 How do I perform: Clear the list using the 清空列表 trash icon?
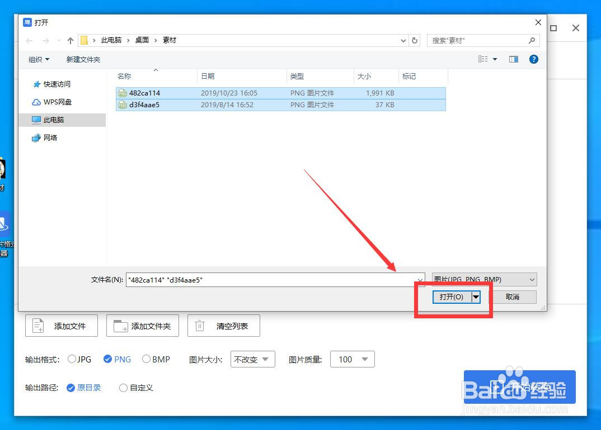199,326
